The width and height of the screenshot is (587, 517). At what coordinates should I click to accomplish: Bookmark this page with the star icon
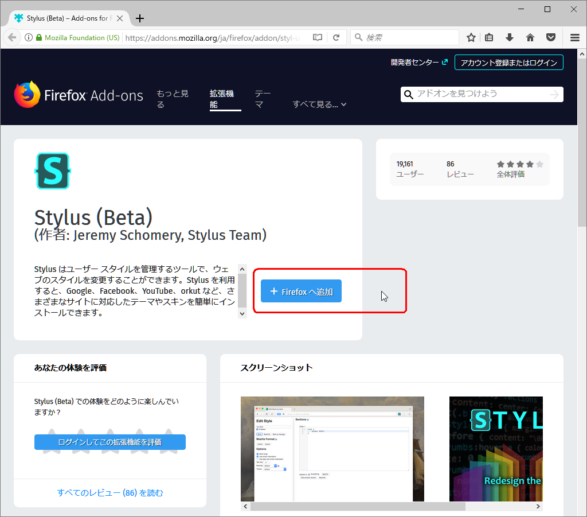pyautogui.click(x=471, y=37)
